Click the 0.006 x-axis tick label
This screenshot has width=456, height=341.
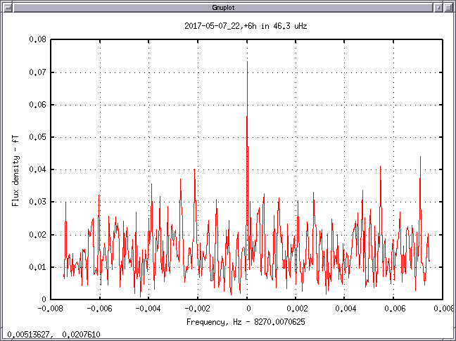click(394, 309)
